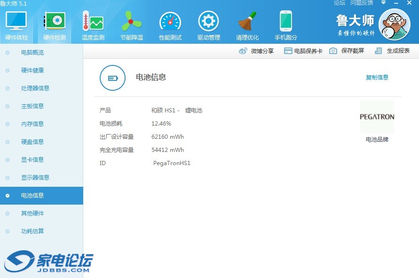The image size is (419, 278).
Task: Open 论坛 forum link in title bar
Action: [x=340, y=3]
